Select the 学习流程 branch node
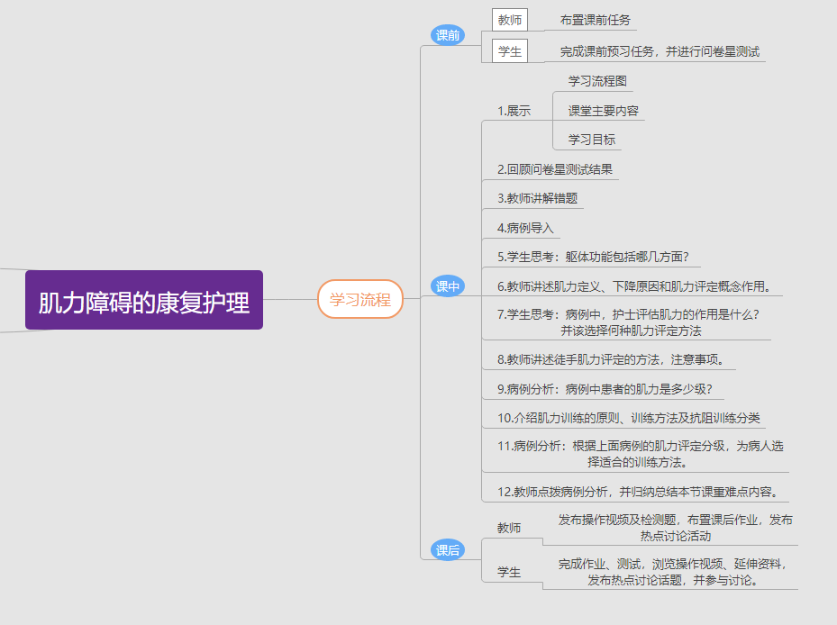The width and height of the screenshot is (837, 625). (x=359, y=299)
